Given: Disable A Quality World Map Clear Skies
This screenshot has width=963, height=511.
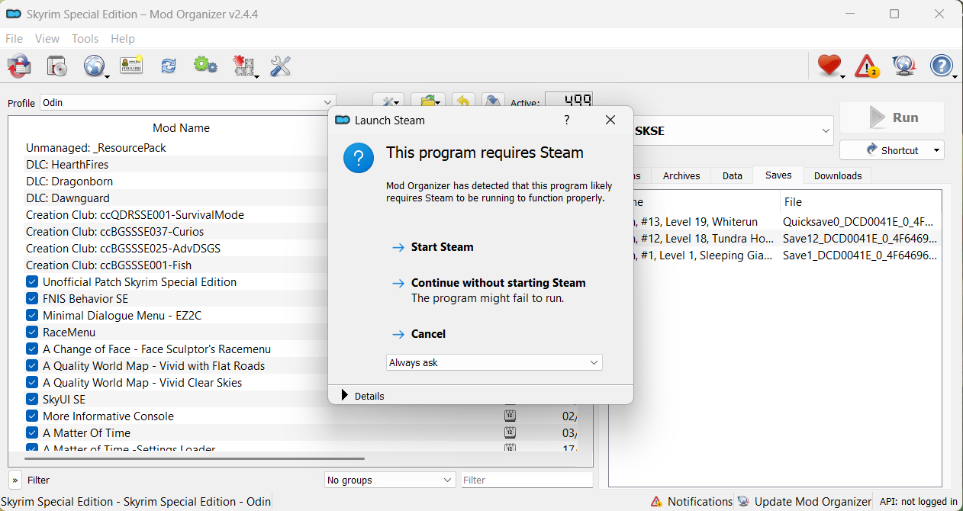Looking at the screenshot, I should (32, 383).
